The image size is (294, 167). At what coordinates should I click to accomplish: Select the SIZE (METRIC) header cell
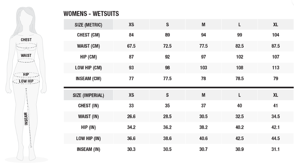point(88,25)
